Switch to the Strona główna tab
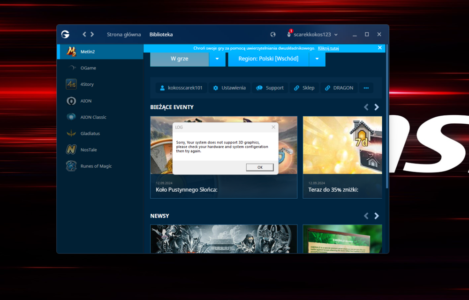The width and height of the screenshot is (469, 300). coord(124,34)
